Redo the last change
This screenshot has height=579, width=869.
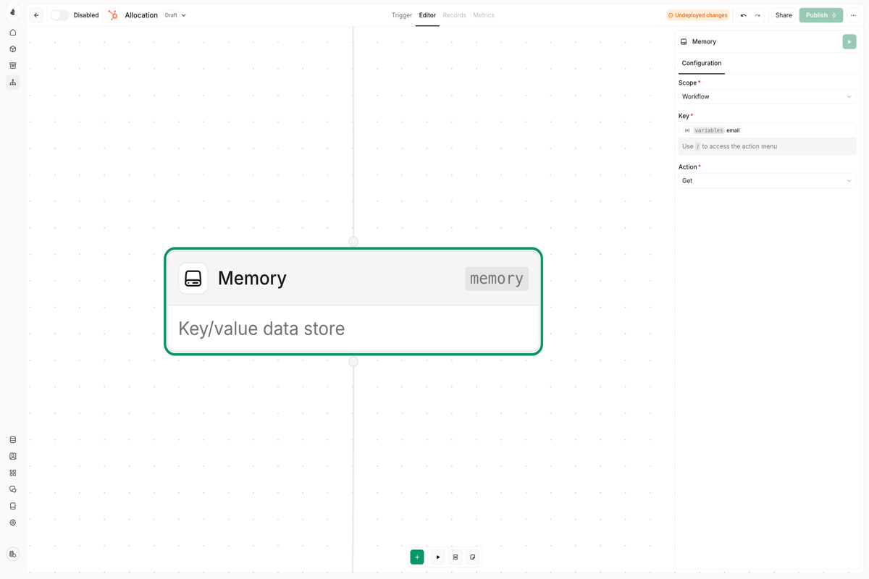click(x=757, y=15)
